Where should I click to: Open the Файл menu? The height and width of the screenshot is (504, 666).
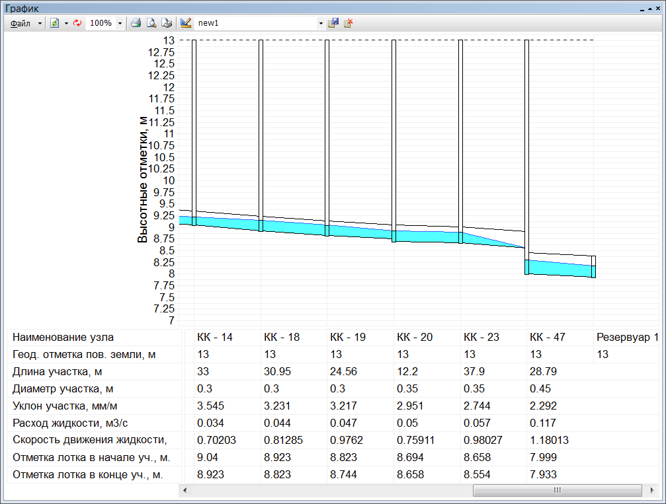click(x=21, y=22)
